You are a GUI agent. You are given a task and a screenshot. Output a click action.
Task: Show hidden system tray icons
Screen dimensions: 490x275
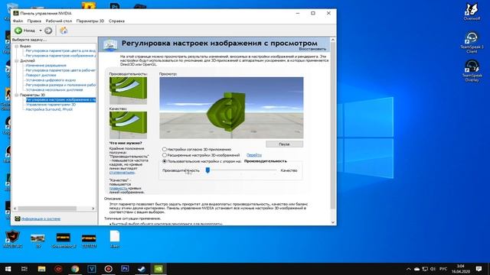point(408,269)
